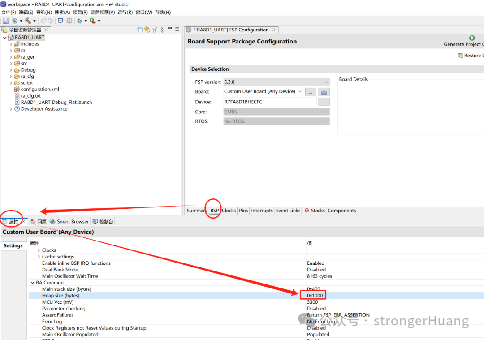
Task: Expand the Includes folder
Action: coord(11,44)
